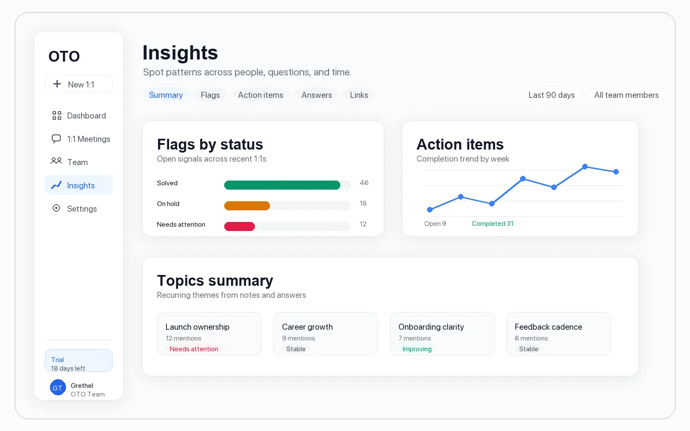This screenshot has height=431, width=690.
Task: Click the Action items card heading
Action: [x=460, y=144]
